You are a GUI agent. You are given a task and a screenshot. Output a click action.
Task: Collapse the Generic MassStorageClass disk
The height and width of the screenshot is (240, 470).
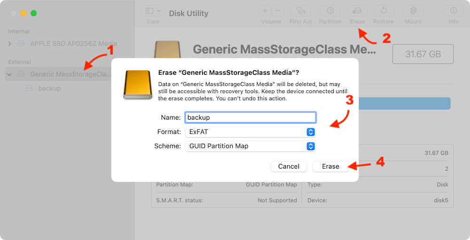[9, 74]
